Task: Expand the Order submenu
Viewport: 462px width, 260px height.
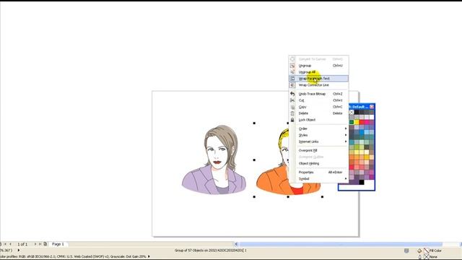Action: pos(319,129)
